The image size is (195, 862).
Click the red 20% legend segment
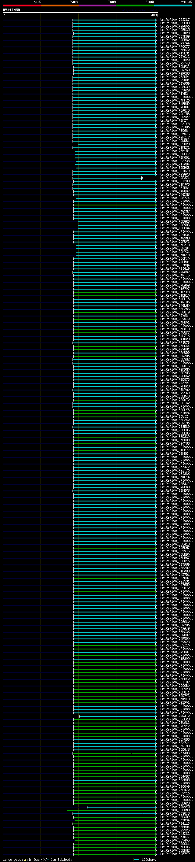point(22,6)
